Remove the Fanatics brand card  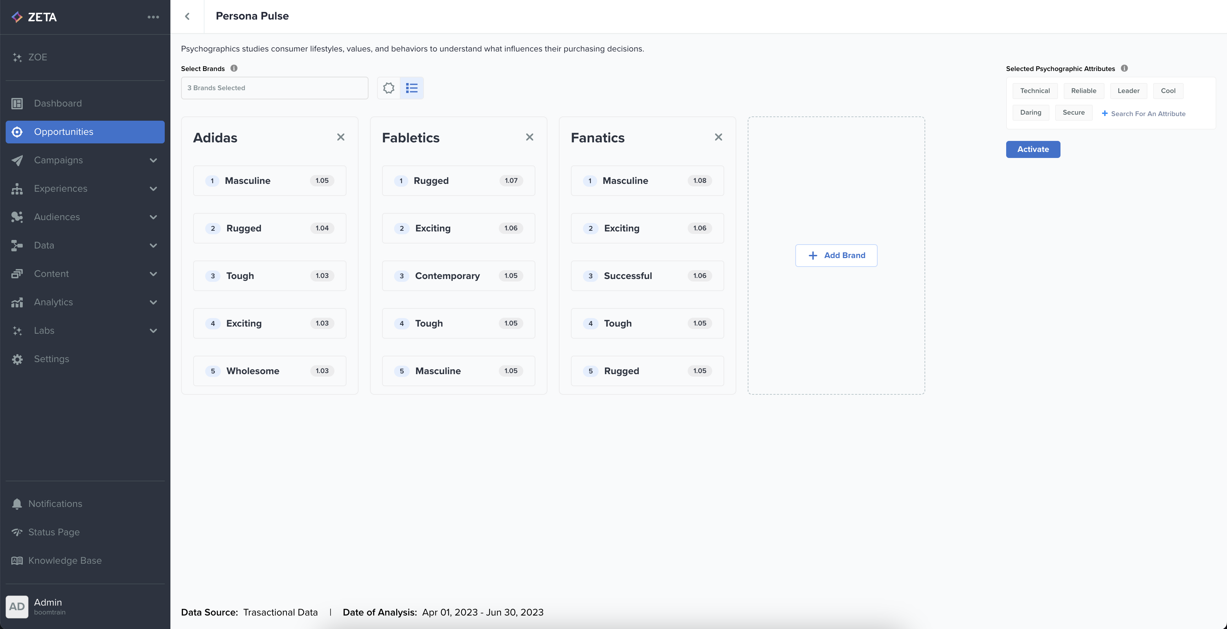point(718,137)
